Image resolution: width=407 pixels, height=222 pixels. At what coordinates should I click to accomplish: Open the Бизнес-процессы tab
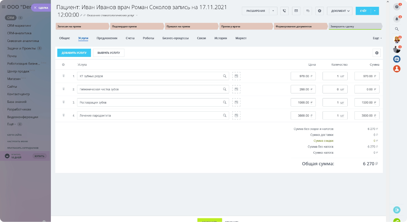click(x=175, y=38)
